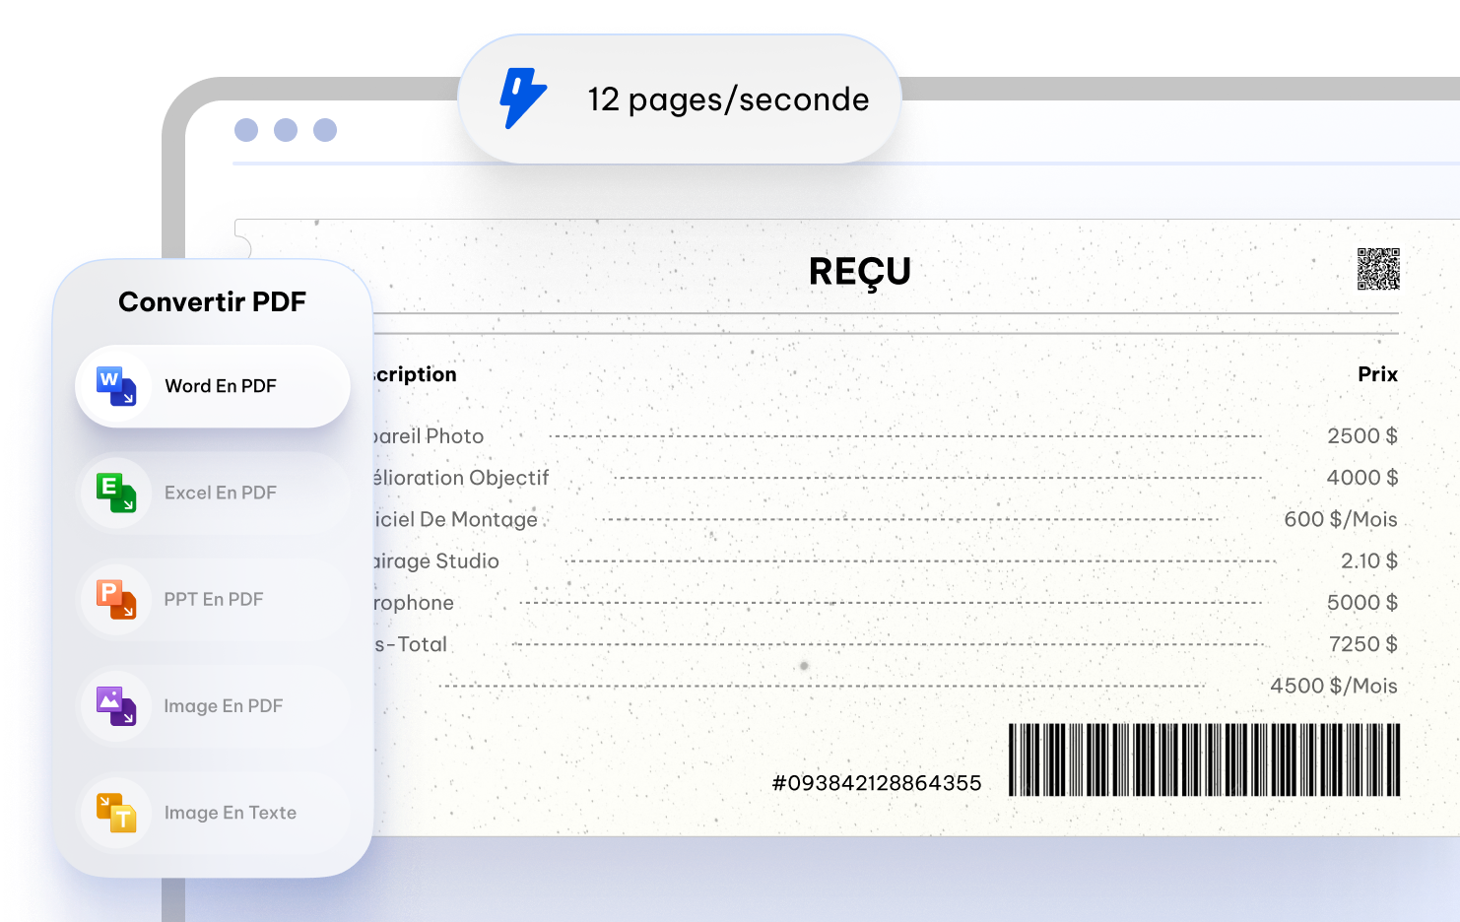Screen dimensions: 1460x922
Task: Select the Word En PDF option
Action: click(x=213, y=386)
